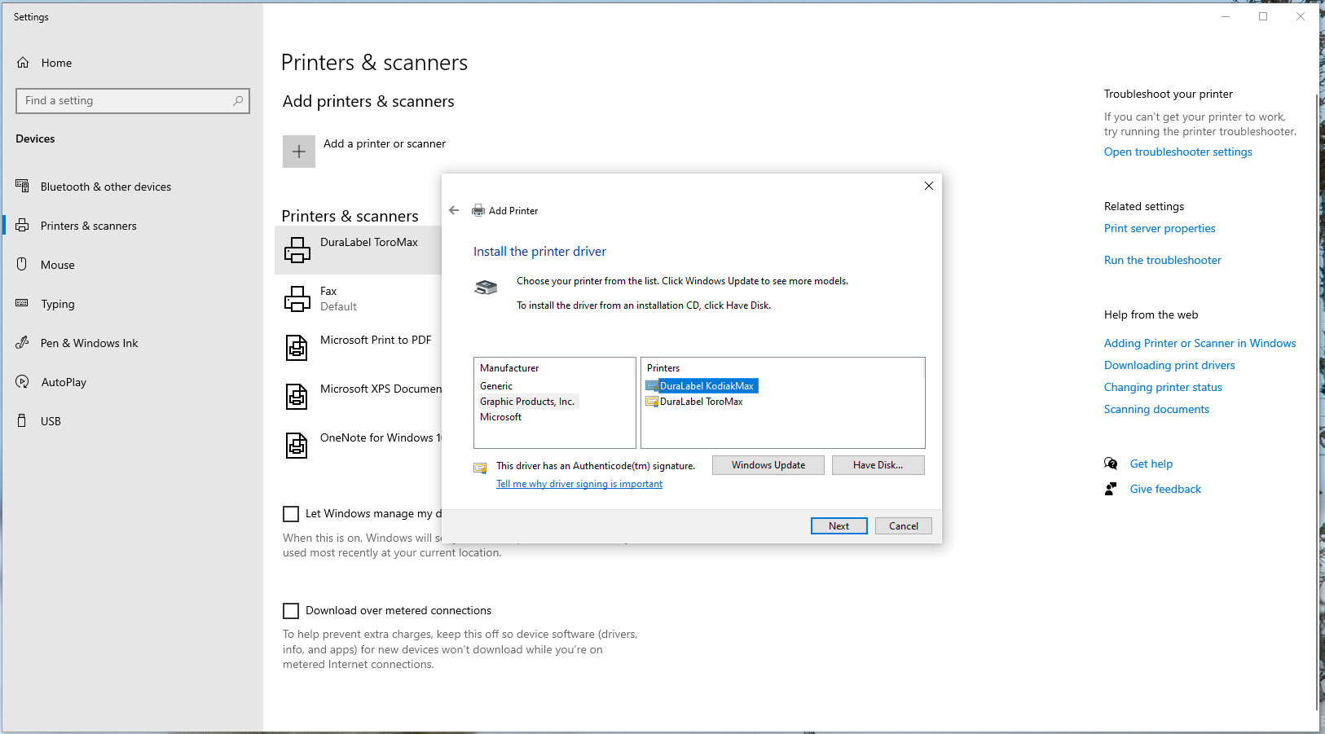Switch to the AutoPlay settings
The height and width of the screenshot is (734, 1325).
click(x=64, y=382)
